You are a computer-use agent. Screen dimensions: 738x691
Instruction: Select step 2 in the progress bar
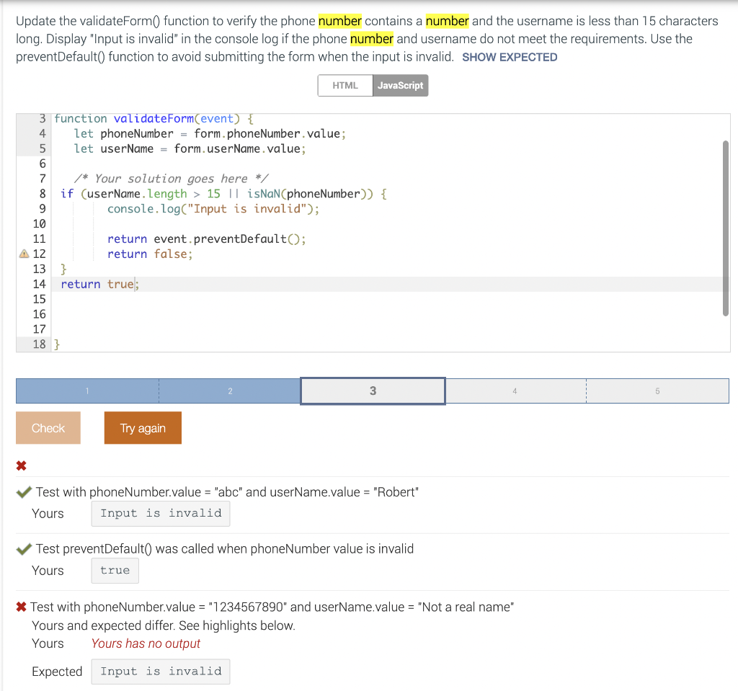point(229,391)
